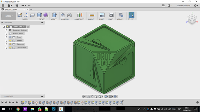
Task: Collapse the DROT LAB v4 root node
Action: 4,27
